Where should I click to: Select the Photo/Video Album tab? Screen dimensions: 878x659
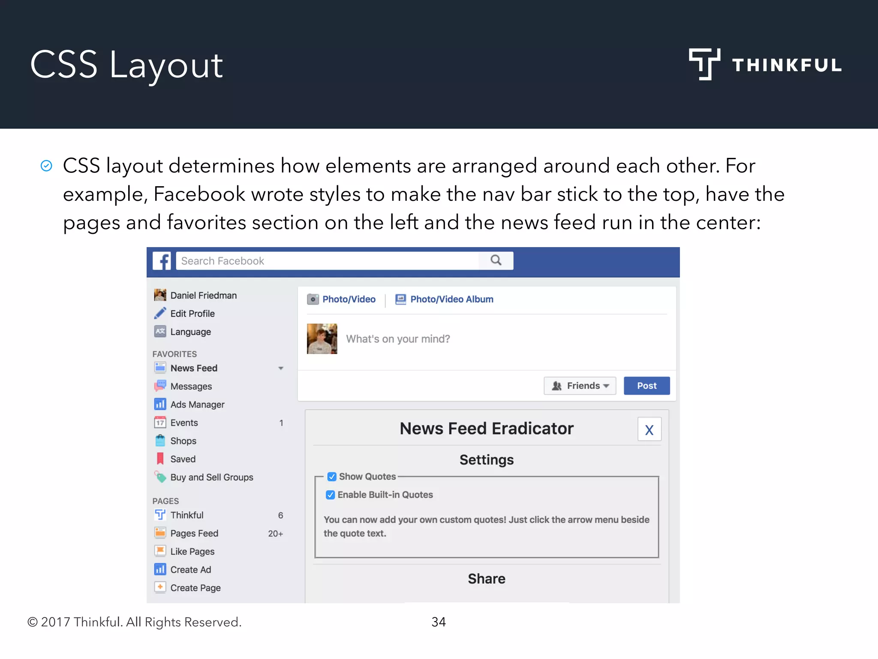444,299
